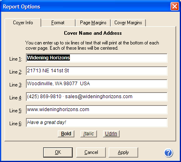181x162 pixels.
Task: Open the Cover Margins tab
Action: click(128, 23)
